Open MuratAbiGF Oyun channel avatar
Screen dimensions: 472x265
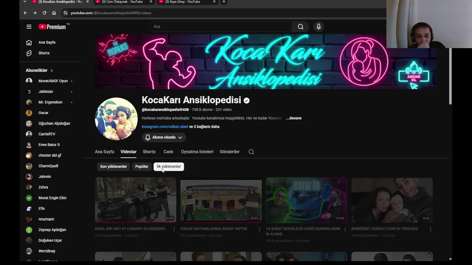tap(29, 81)
